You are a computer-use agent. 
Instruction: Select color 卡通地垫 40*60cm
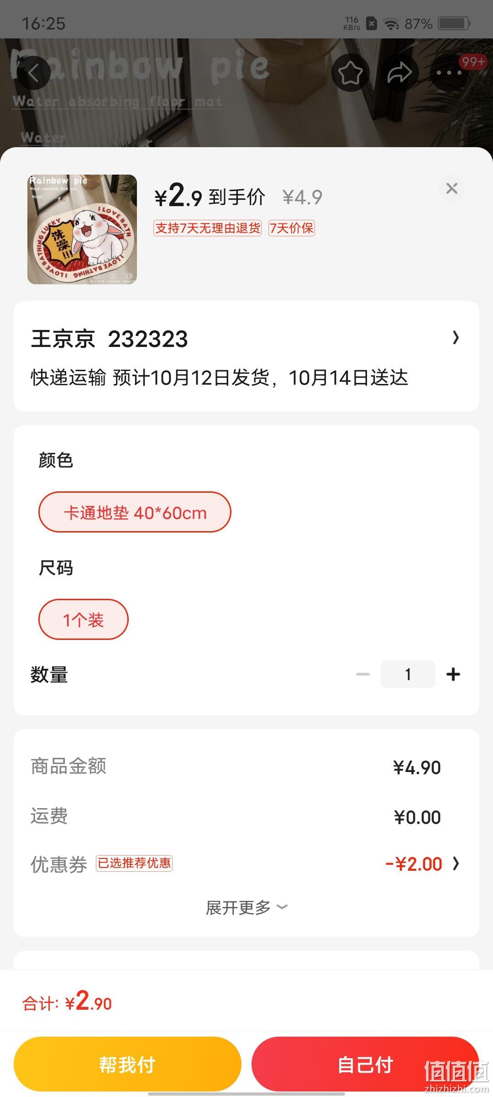coord(135,512)
